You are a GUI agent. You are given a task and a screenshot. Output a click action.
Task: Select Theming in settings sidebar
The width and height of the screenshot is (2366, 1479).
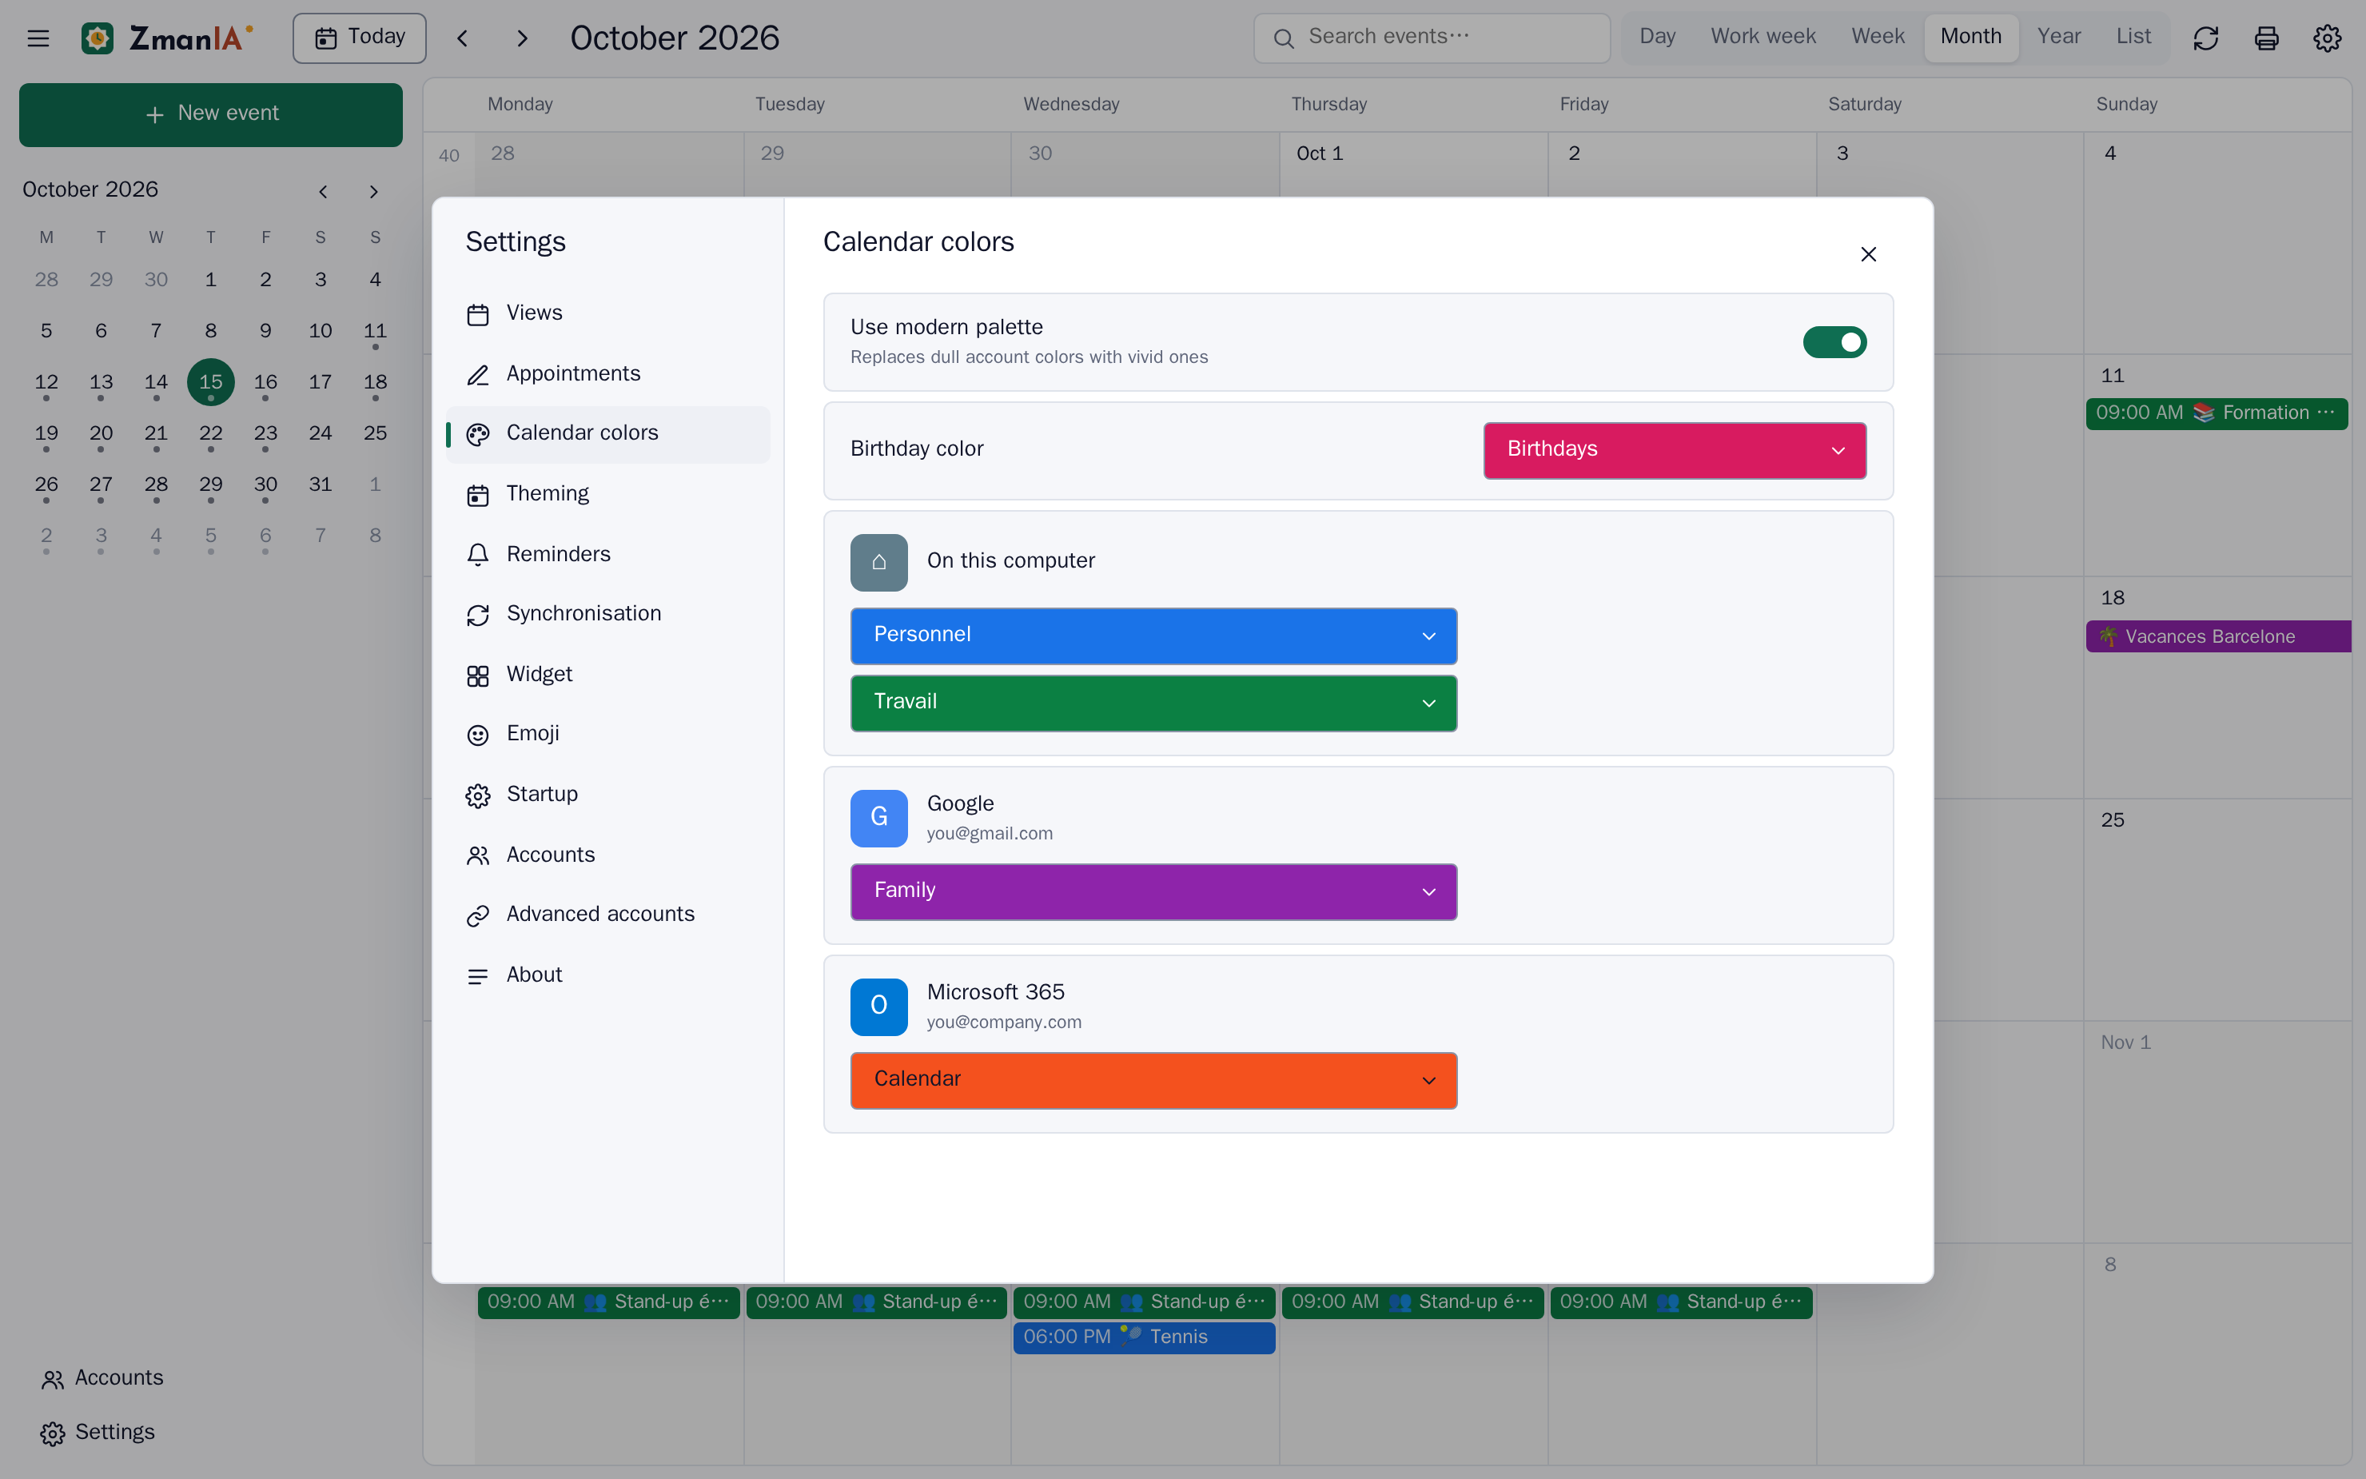point(608,494)
